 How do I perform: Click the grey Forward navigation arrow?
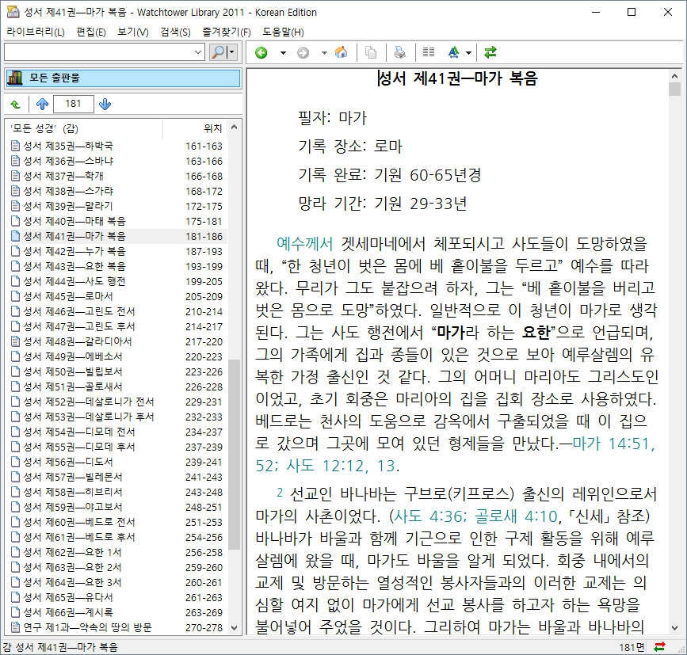(x=303, y=52)
